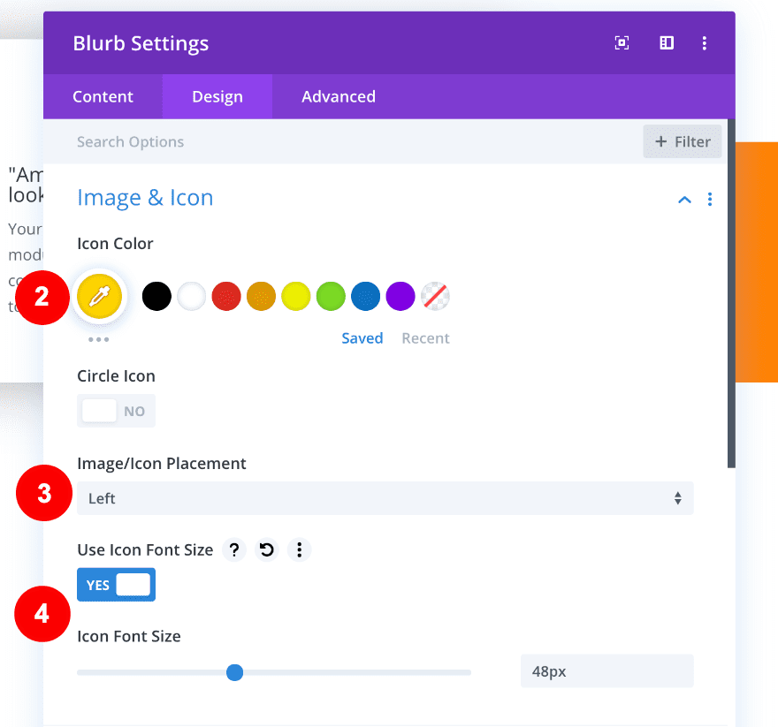Open the Blurb Settings three-dot menu
778x727 pixels.
pyautogui.click(x=705, y=43)
